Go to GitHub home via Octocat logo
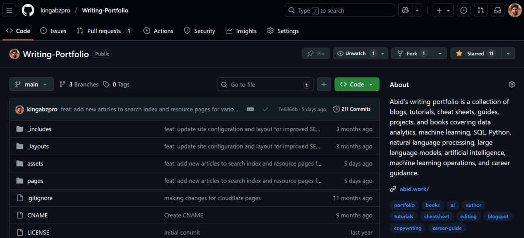Screen dimensions: 524x238 pos(28,10)
